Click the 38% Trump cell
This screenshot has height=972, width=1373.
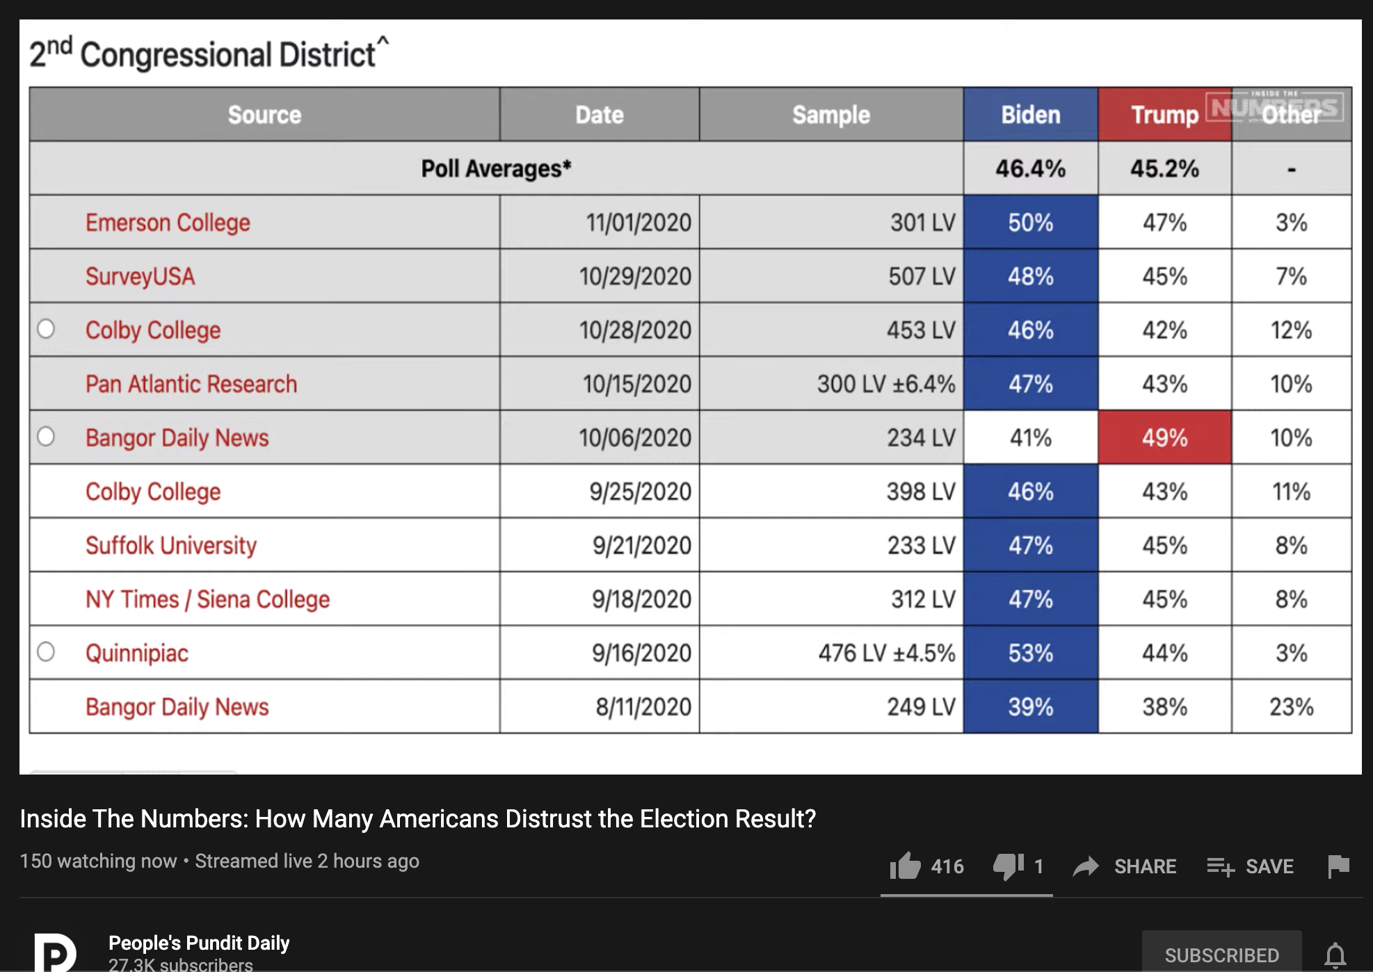pyautogui.click(x=1165, y=707)
